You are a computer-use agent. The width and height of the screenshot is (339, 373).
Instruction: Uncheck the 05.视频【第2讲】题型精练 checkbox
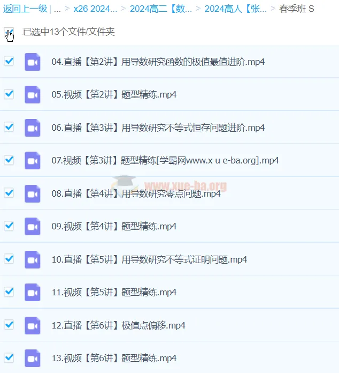tap(9, 94)
